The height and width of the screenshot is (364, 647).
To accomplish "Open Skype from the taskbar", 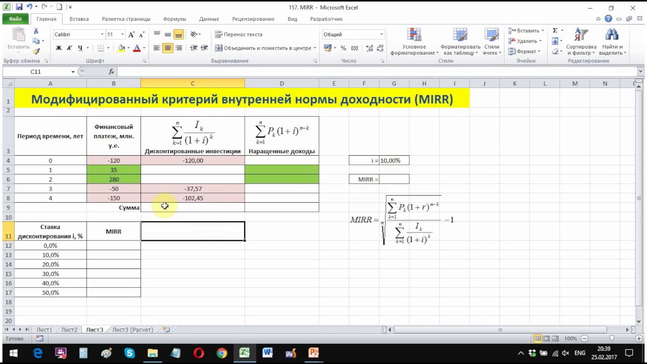I will [x=129, y=353].
